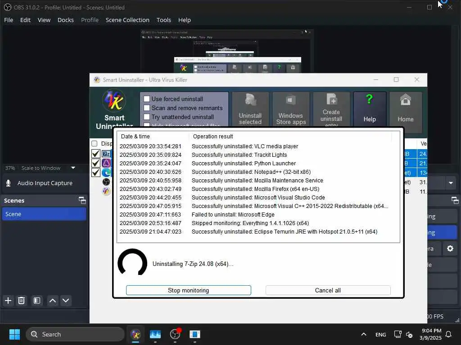Tick Try unattended uninstall option
Screen dimensions: 461x345
(x=147, y=117)
